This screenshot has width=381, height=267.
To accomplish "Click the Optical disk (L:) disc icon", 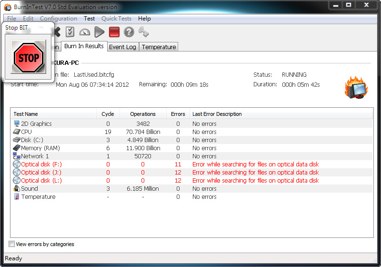I will (17, 180).
